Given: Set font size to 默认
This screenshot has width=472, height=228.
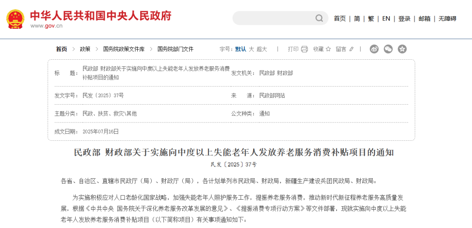Looking at the screenshot, I should (240, 49).
